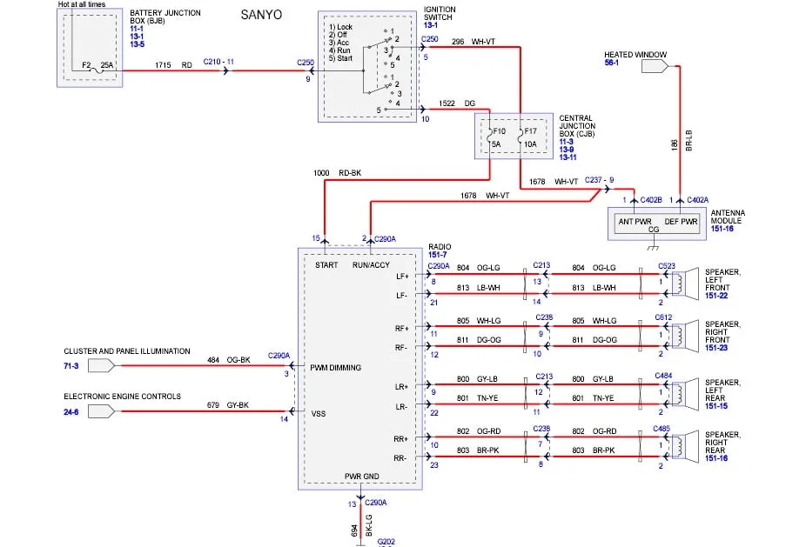The image size is (806, 547).
Task: Click the LR+ radio output label
Action: (x=401, y=387)
